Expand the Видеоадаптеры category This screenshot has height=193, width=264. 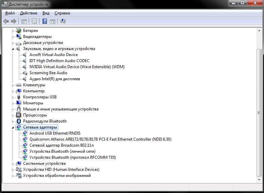click(13, 37)
